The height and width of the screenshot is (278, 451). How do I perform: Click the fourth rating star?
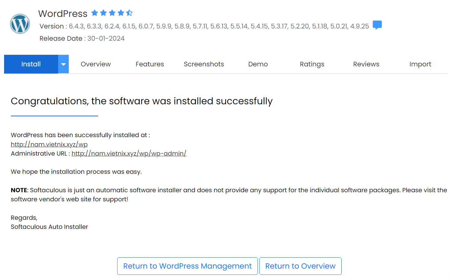tap(121, 13)
